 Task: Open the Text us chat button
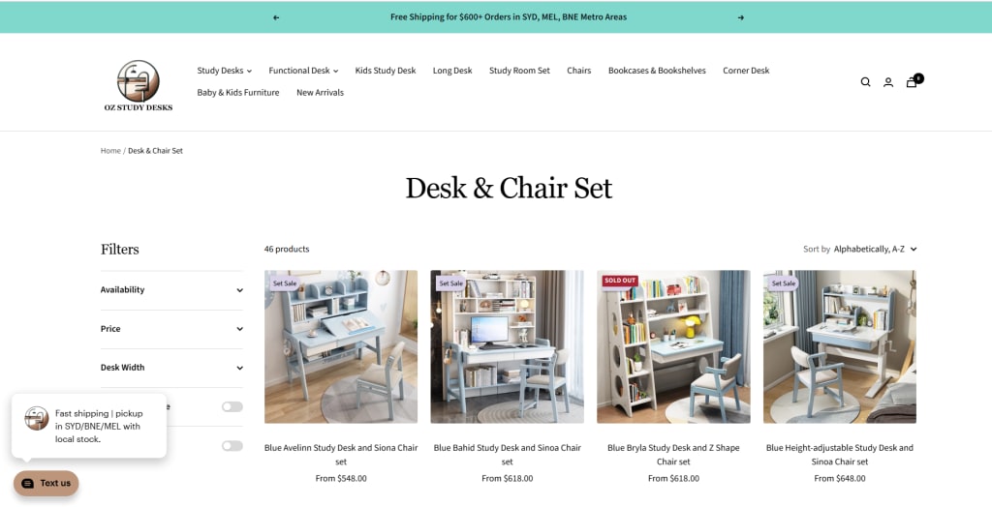(46, 483)
